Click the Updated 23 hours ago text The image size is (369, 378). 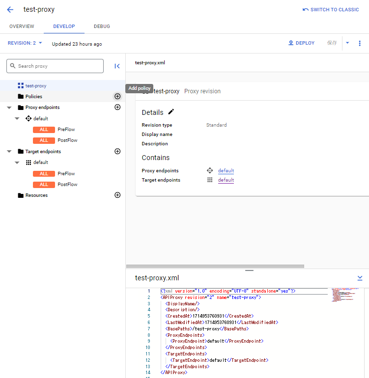(x=77, y=44)
